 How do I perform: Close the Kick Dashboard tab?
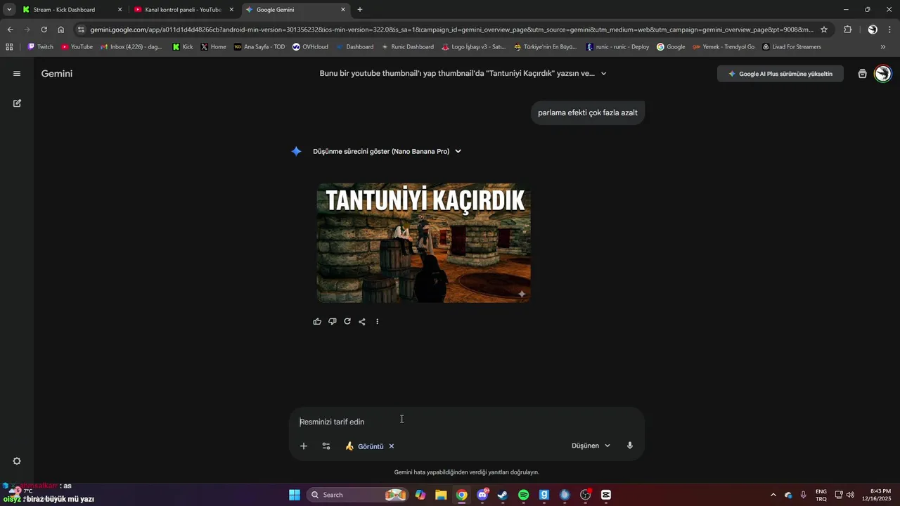tap(120, 10)
